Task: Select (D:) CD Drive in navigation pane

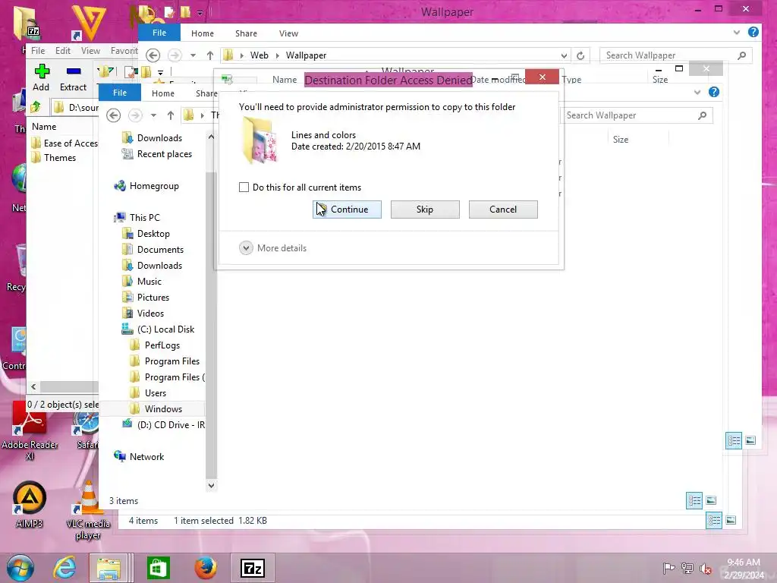Action: tap(164, 425)
